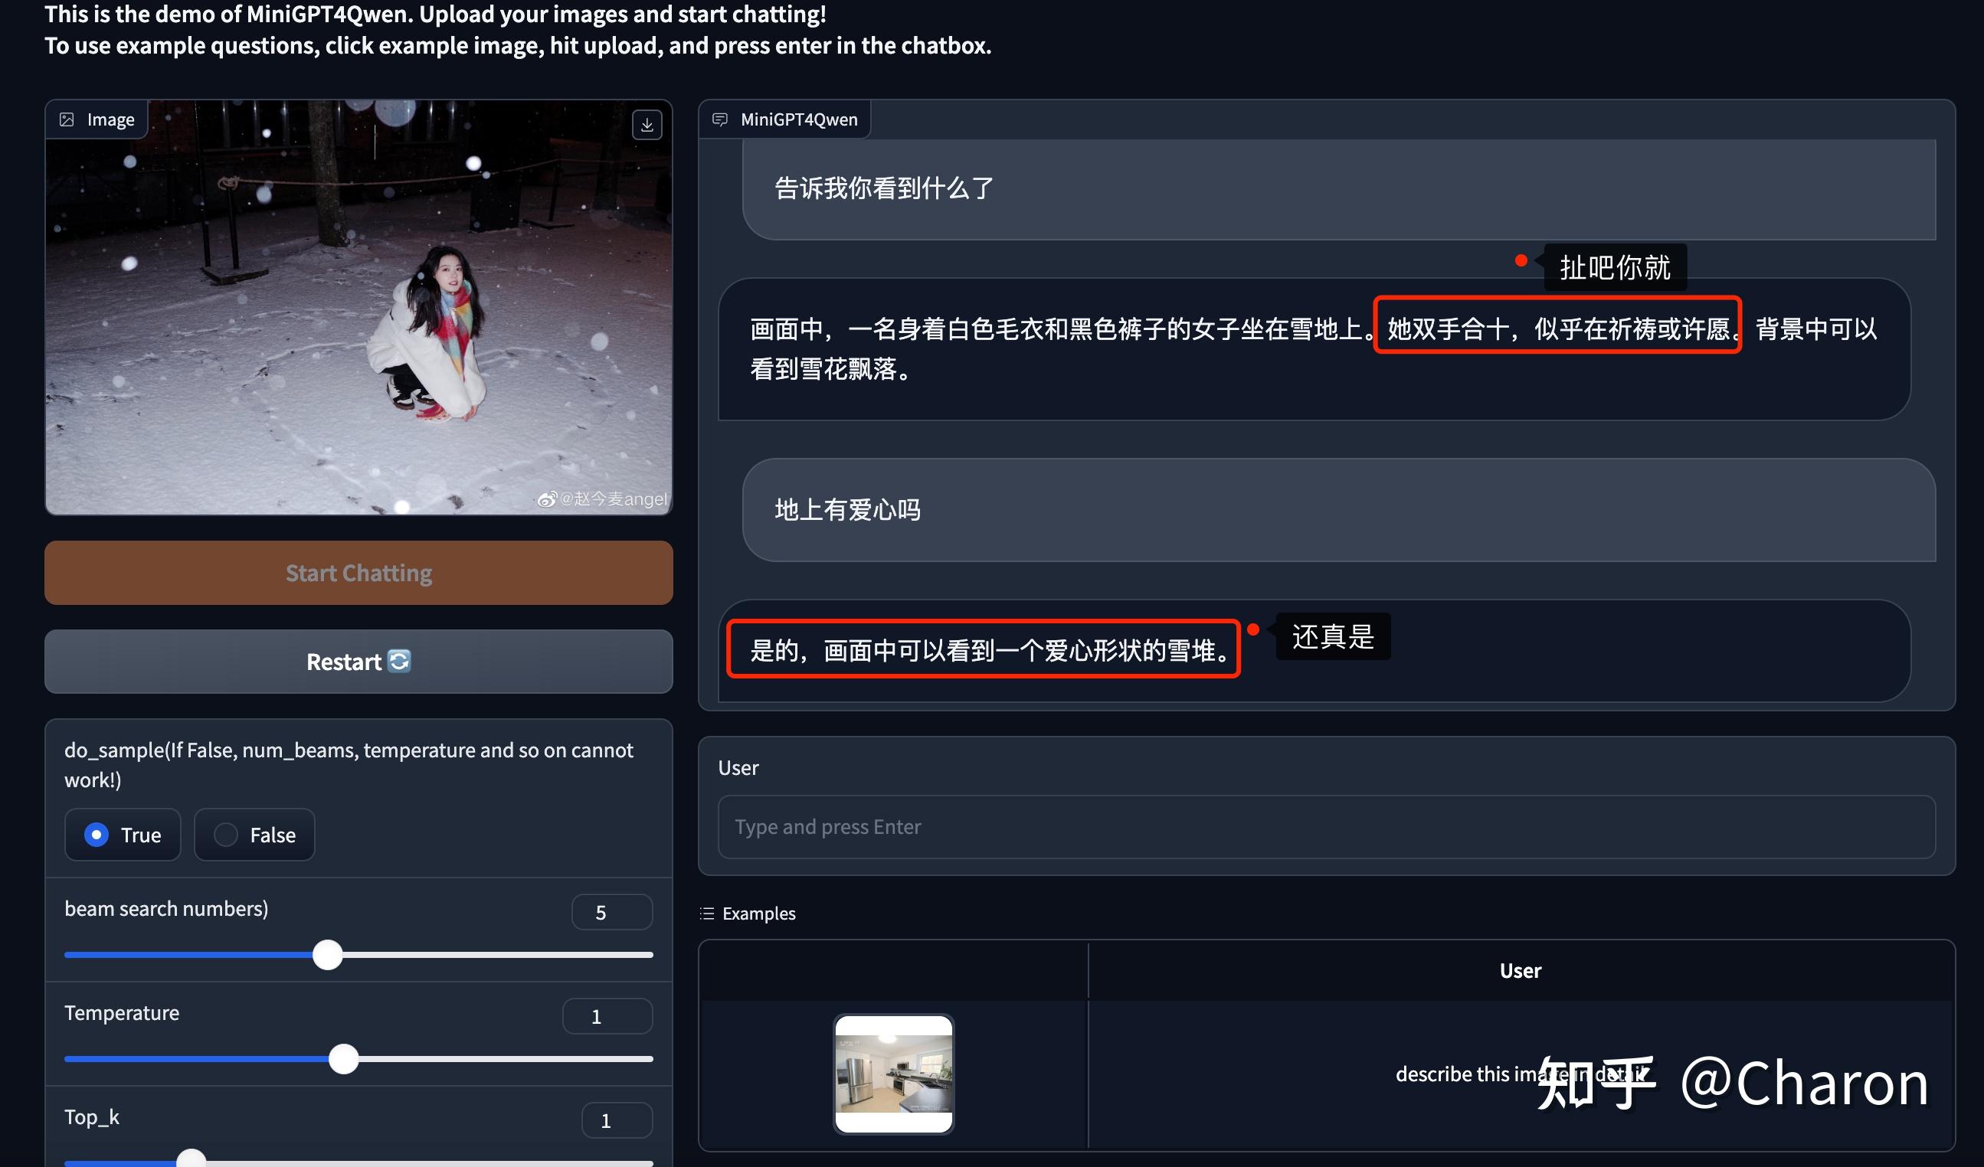Click the Image panel header tab
The height and width of the screenshot is (1167, 1984).
(x=96, y=119)
